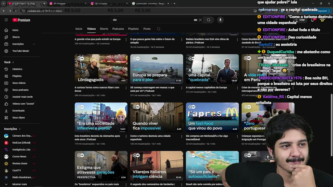
Task: Click 'Um fast-food que virou do povo' thumbnail
Action: 212,117
